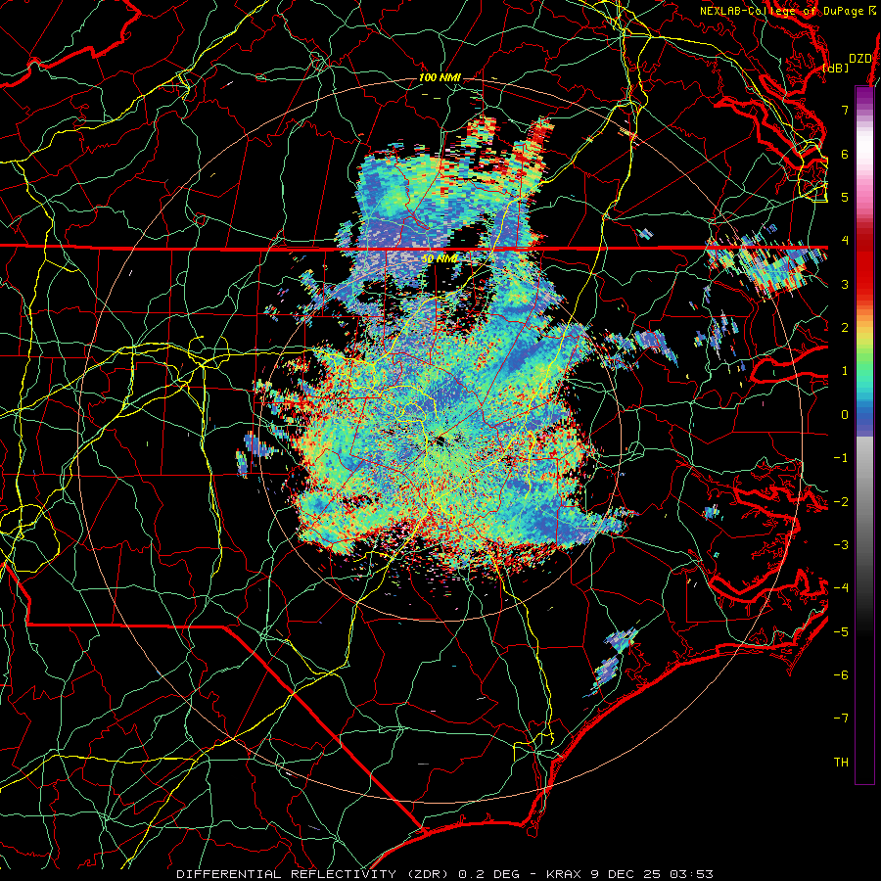The width and height of the screenshot is (881, 881).
Task: Click the 6 value on the dB scale
Action: point(845,154)
